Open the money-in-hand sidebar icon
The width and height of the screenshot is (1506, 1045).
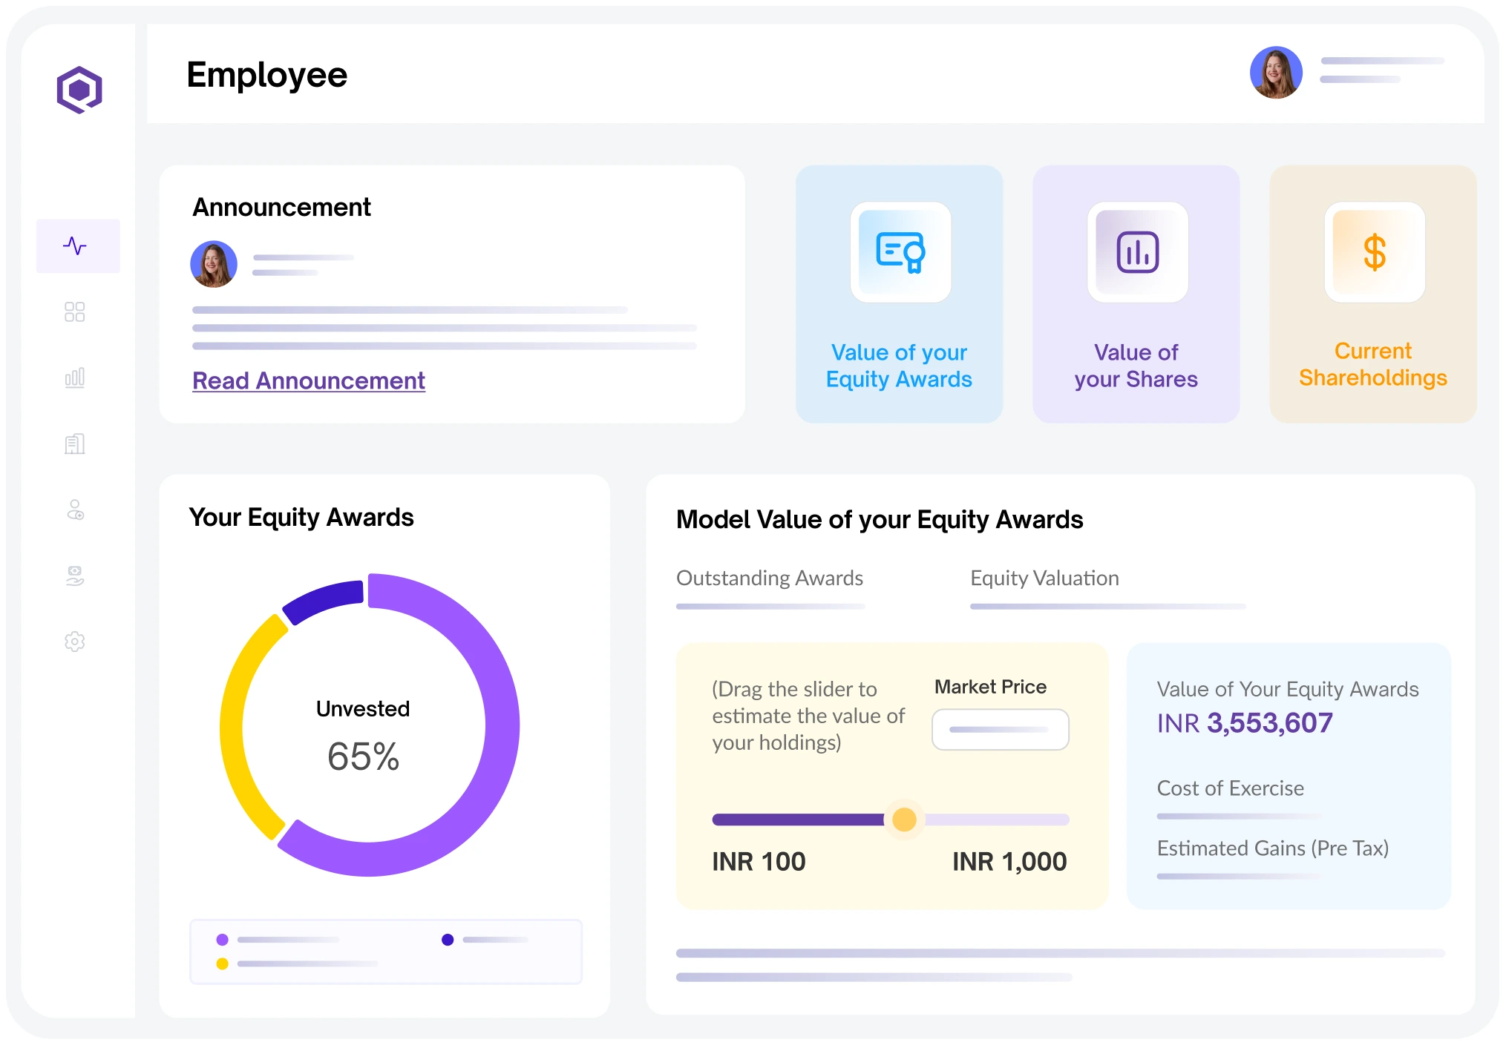(x=75, y=576)
